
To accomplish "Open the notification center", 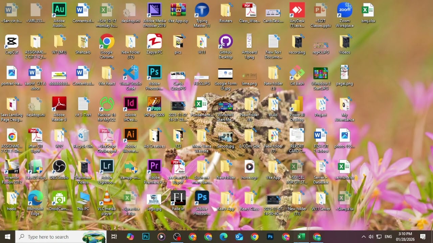I will (x=423, y=237).
